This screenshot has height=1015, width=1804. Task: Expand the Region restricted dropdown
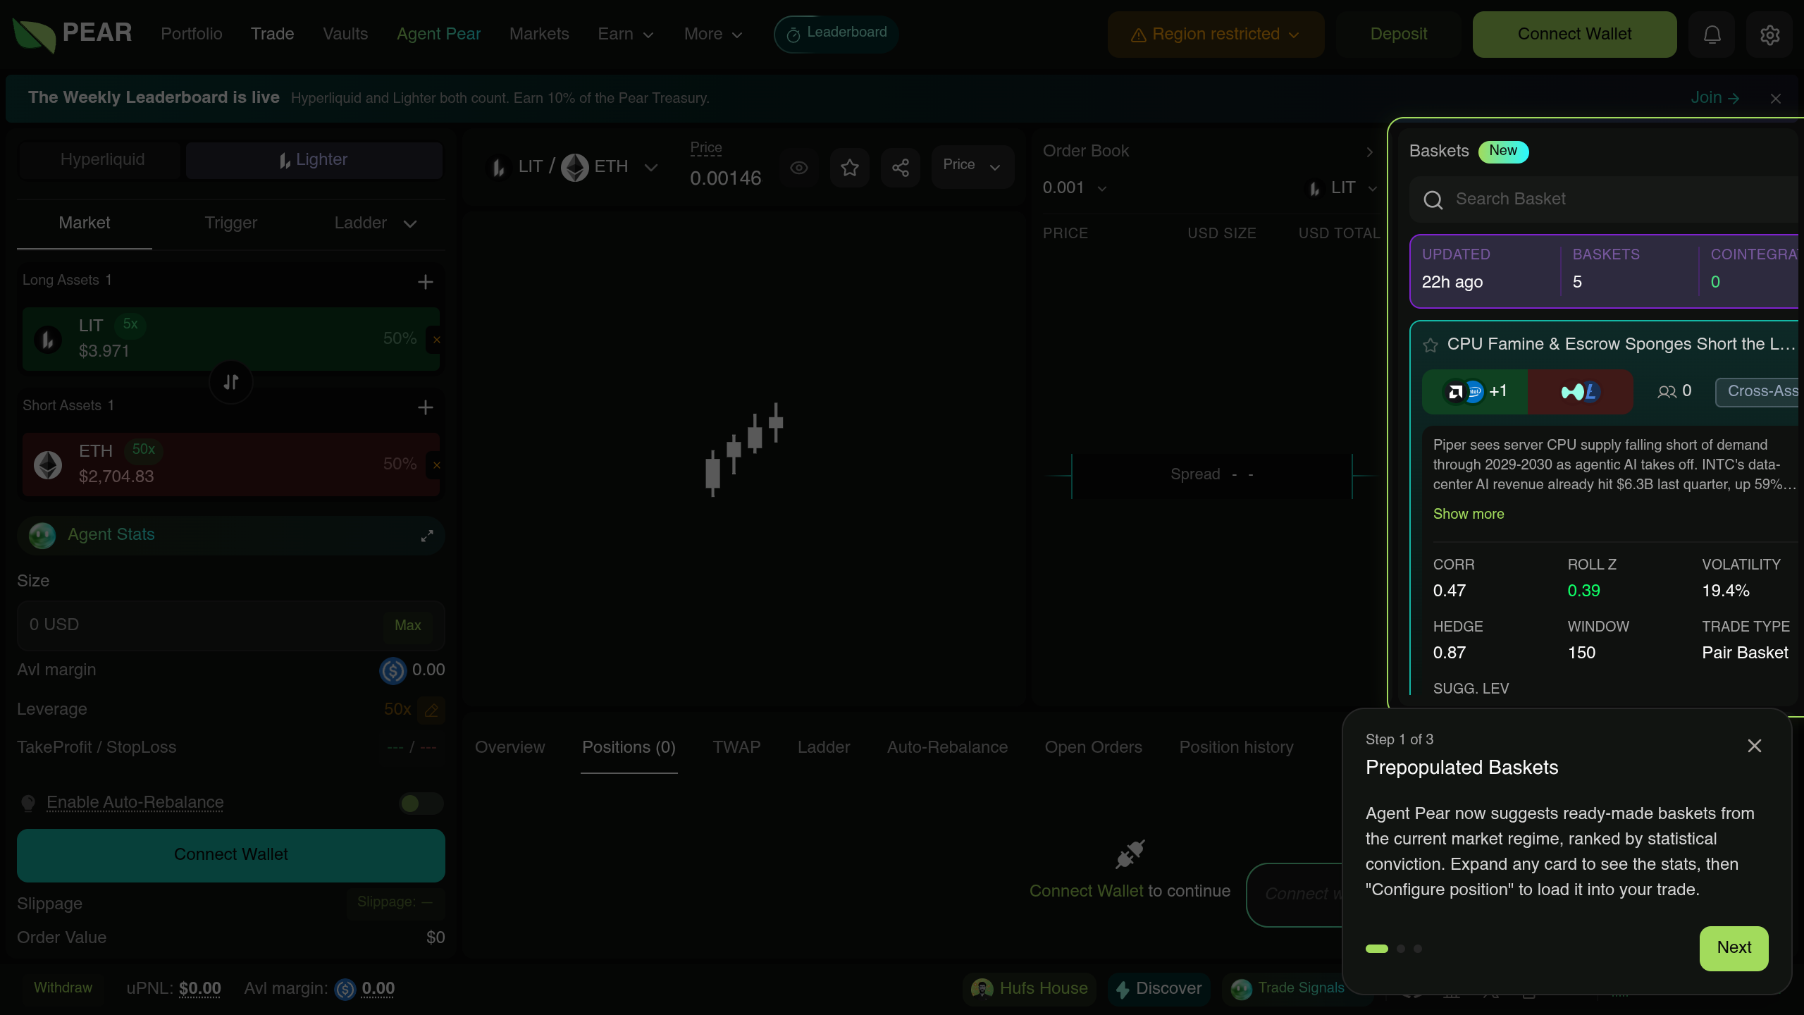(x=1216, y=35)
